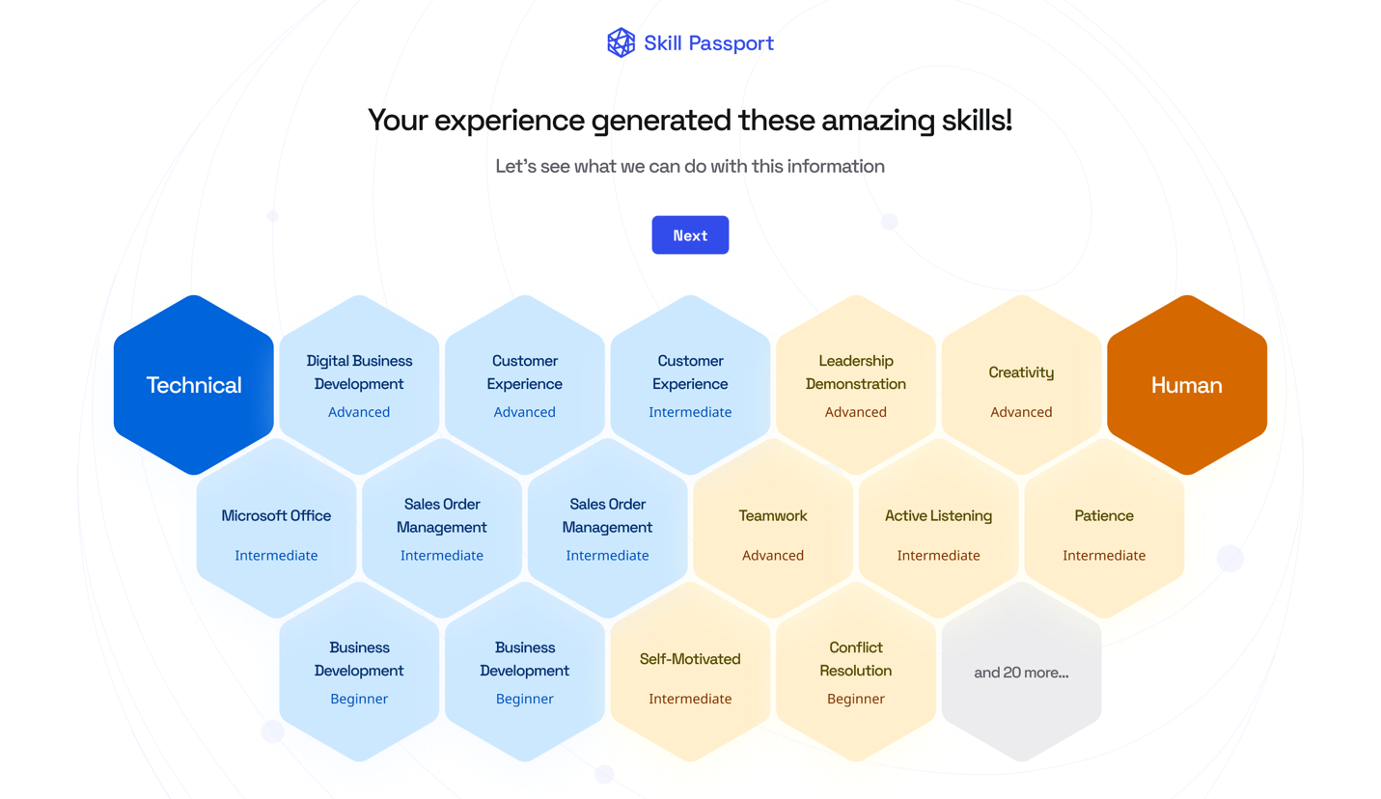The height and width of the screenshot is (799, 1381).
Task: Expand the 'and 20 more...' hexagon
Action: click(x=1021, y=672)
